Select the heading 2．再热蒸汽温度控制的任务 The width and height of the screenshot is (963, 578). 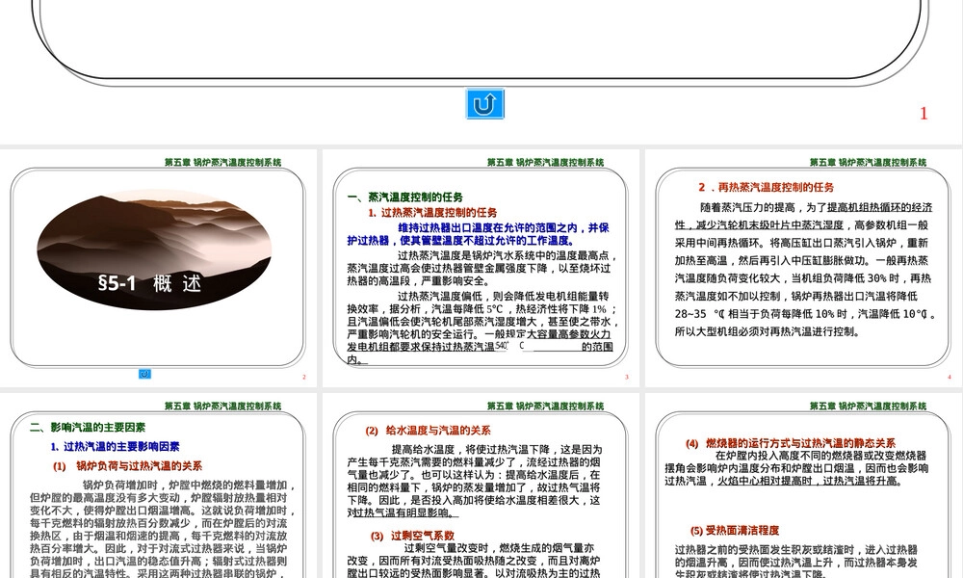tap(766, 187)
